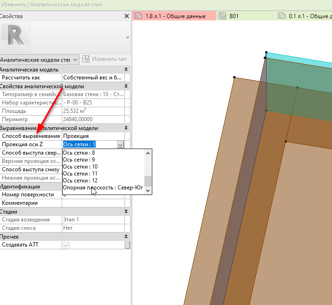This screenshot has width=332, height=305.
Task: Collapse the Аналитическая модель section
Action: click(126, 69)
